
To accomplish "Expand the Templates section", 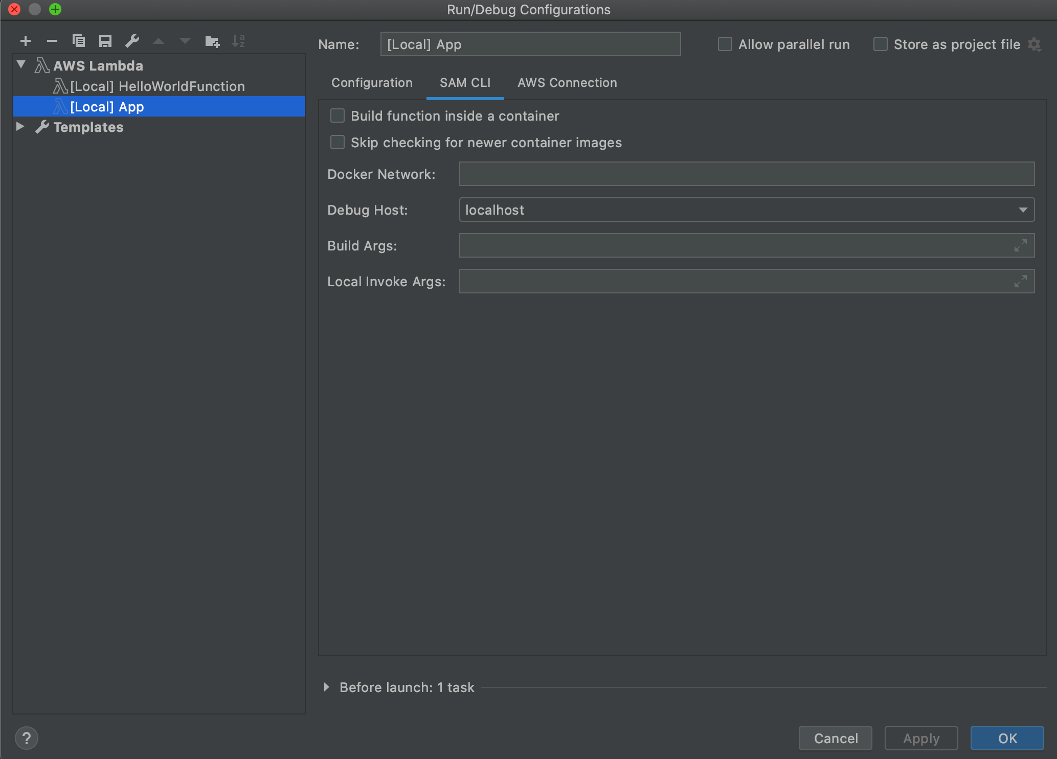I will pyautogui.click(x=20, y=127).
